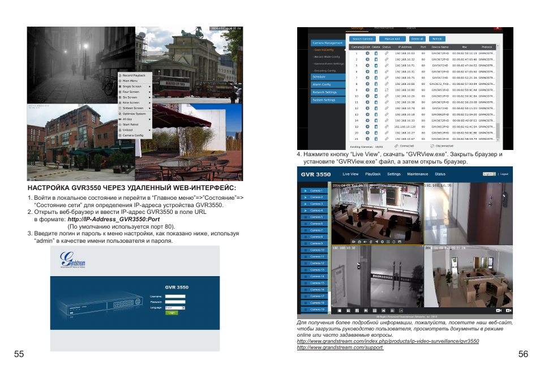Image resolution: width=540 pixels, height=378 pixels.
Task: Open the gvr3550 product page link
Action: pyautogui.click(x=388, y=341)
